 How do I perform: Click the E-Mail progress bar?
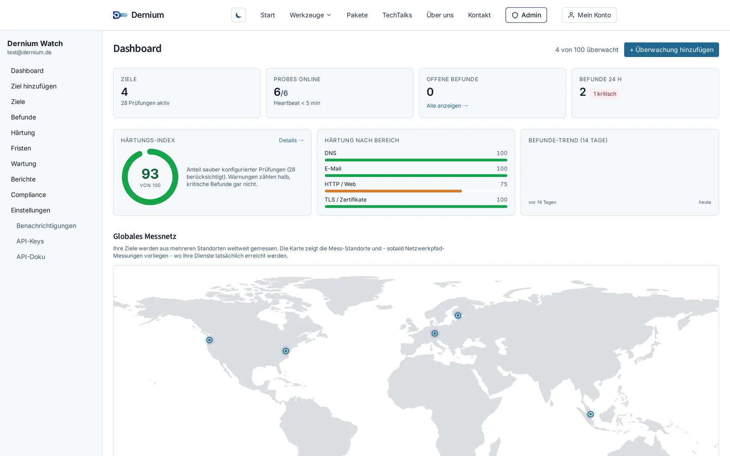pyautogui.click(x=416, y=176)
